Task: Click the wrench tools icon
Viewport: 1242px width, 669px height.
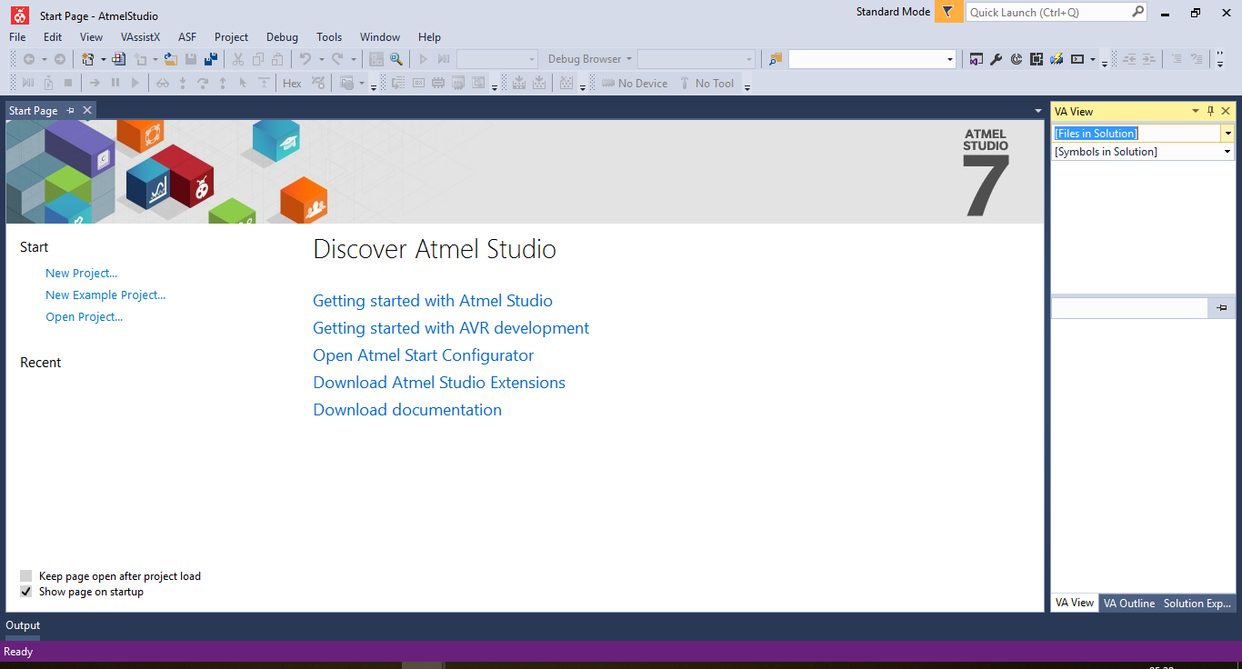Action: 996,59
